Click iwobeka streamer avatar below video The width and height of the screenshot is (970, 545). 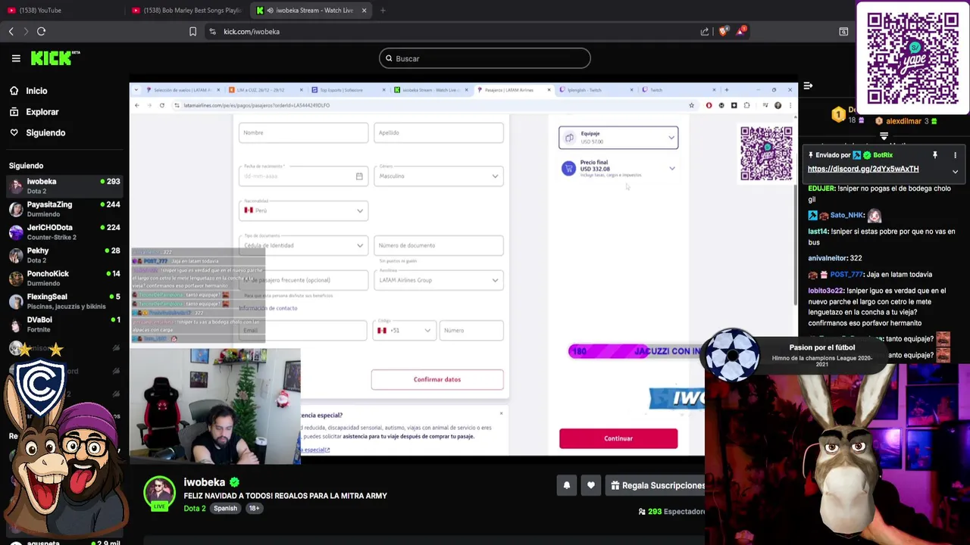click(x=159, y=494)
